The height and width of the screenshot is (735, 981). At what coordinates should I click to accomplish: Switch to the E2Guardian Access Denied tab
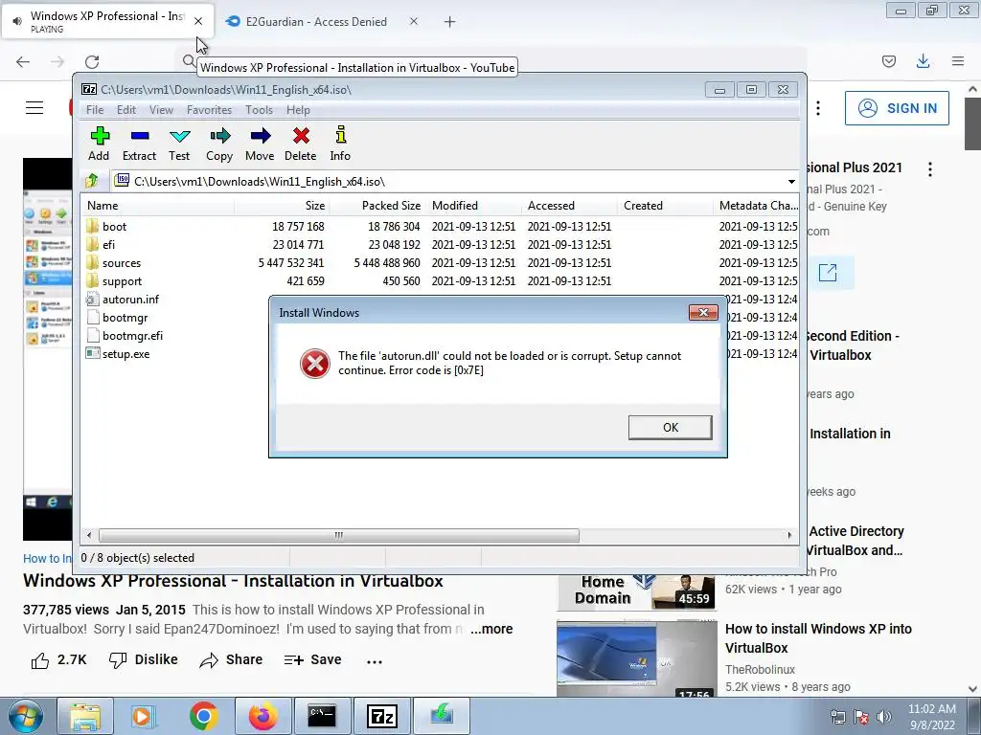(316, 22)
